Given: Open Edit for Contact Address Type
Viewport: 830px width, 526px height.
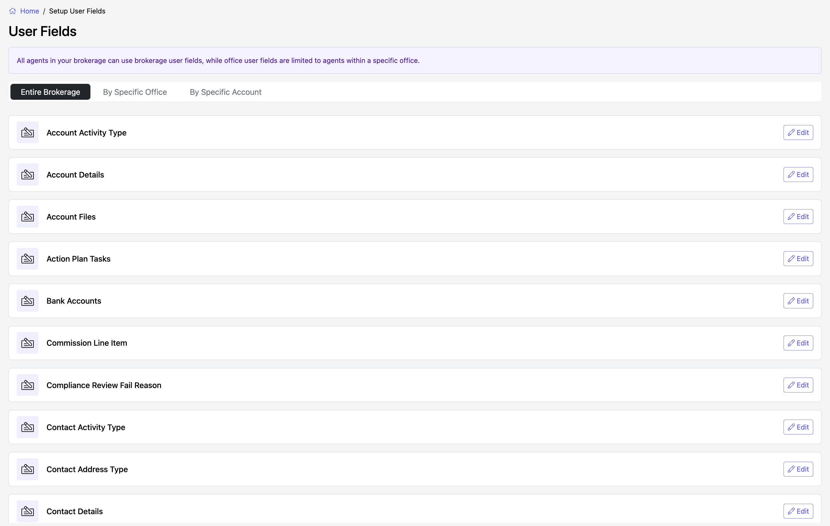Looking at the screenshot, I should coord(798,469).
